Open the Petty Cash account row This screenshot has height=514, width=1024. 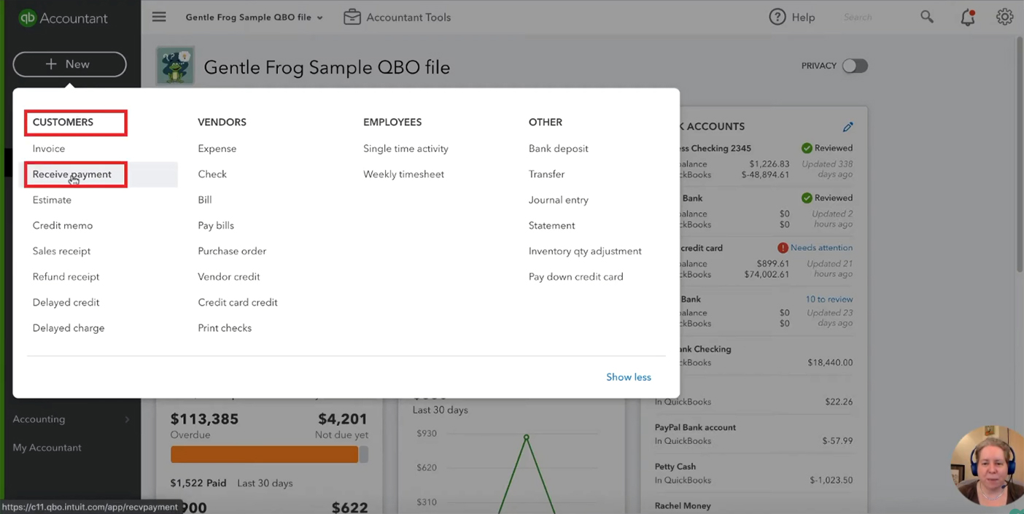pos(753,473)
